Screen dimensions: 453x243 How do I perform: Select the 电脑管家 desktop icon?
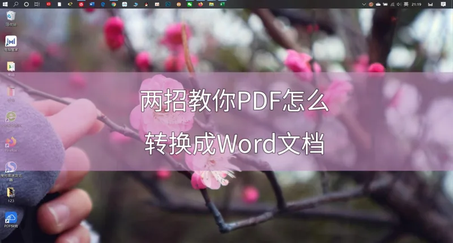(x=11, y=44)
